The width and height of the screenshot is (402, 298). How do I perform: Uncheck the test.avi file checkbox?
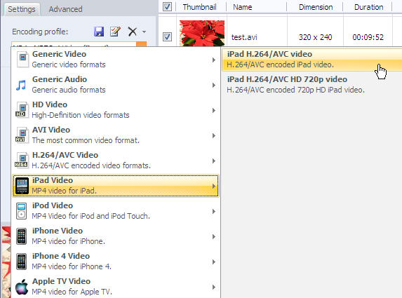[x=167, y=37]
